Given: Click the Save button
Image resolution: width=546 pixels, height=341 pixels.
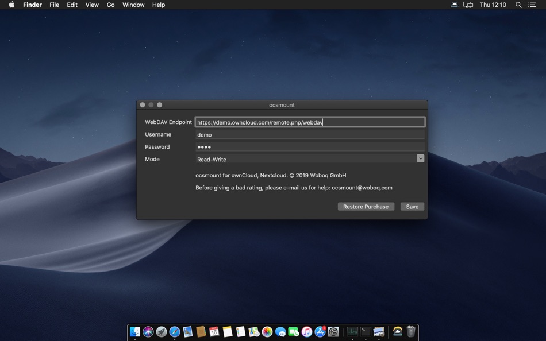Looking at the screenshot, I should coord(412,207).
